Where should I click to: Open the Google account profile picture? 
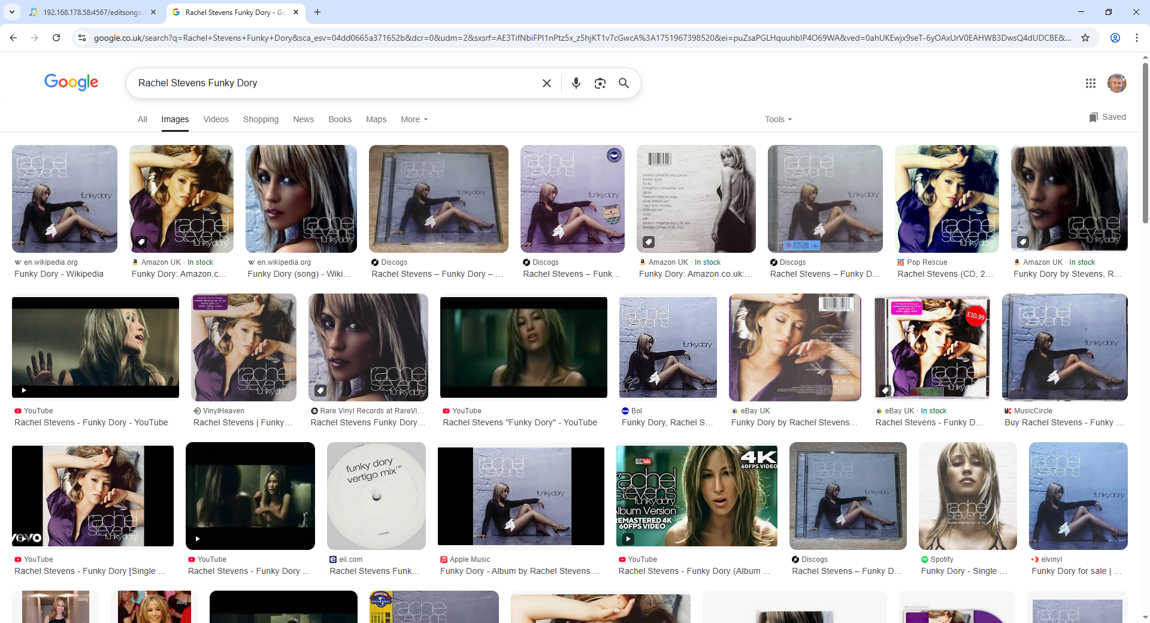point(1117,83)
